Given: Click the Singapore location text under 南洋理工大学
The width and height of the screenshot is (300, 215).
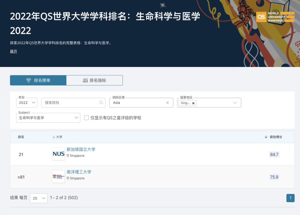Looking at the screenshot, I should pyautogui.click(x=77, y=178).
